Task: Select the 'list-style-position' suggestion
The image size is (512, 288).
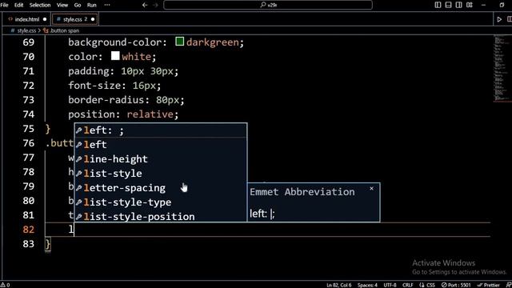Action: point(161,216)
